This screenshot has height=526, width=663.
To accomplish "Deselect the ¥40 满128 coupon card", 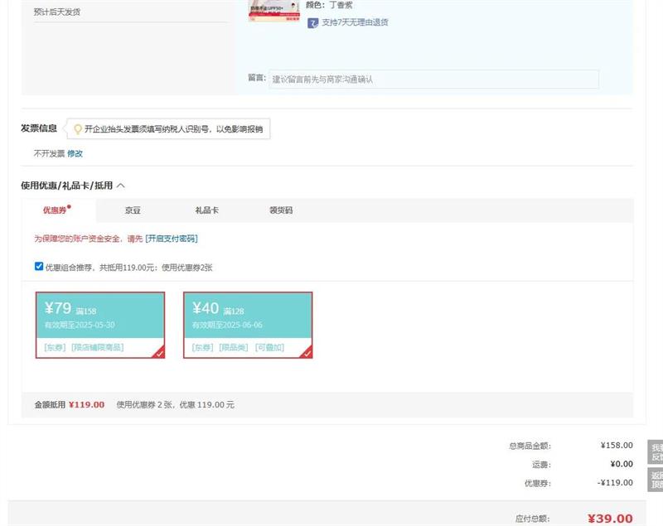I will pos(248,316).
